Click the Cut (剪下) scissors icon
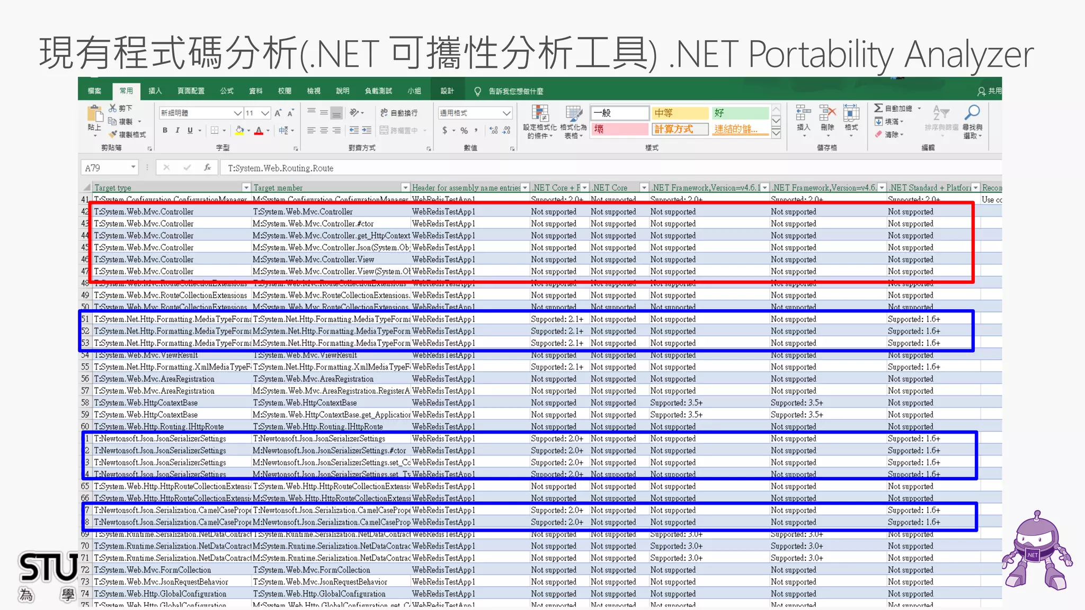Screen dimensions: 1085x610 (113, 108)
